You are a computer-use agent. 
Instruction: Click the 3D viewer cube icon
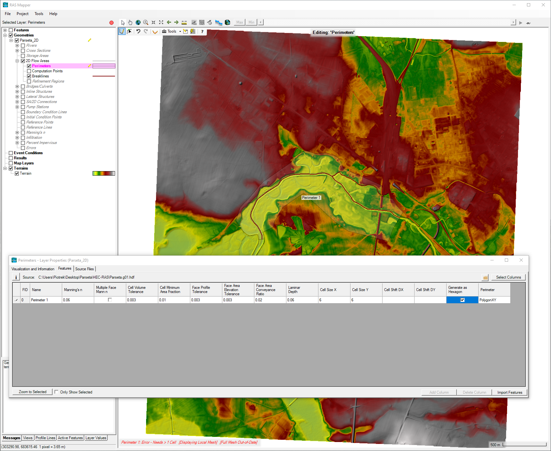click(227, 22)
